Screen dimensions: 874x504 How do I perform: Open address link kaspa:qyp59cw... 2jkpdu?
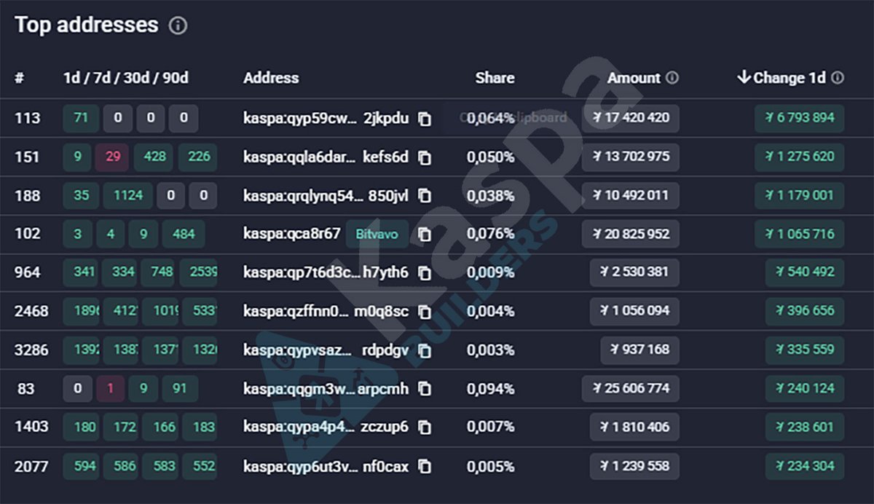pos(326,118)
